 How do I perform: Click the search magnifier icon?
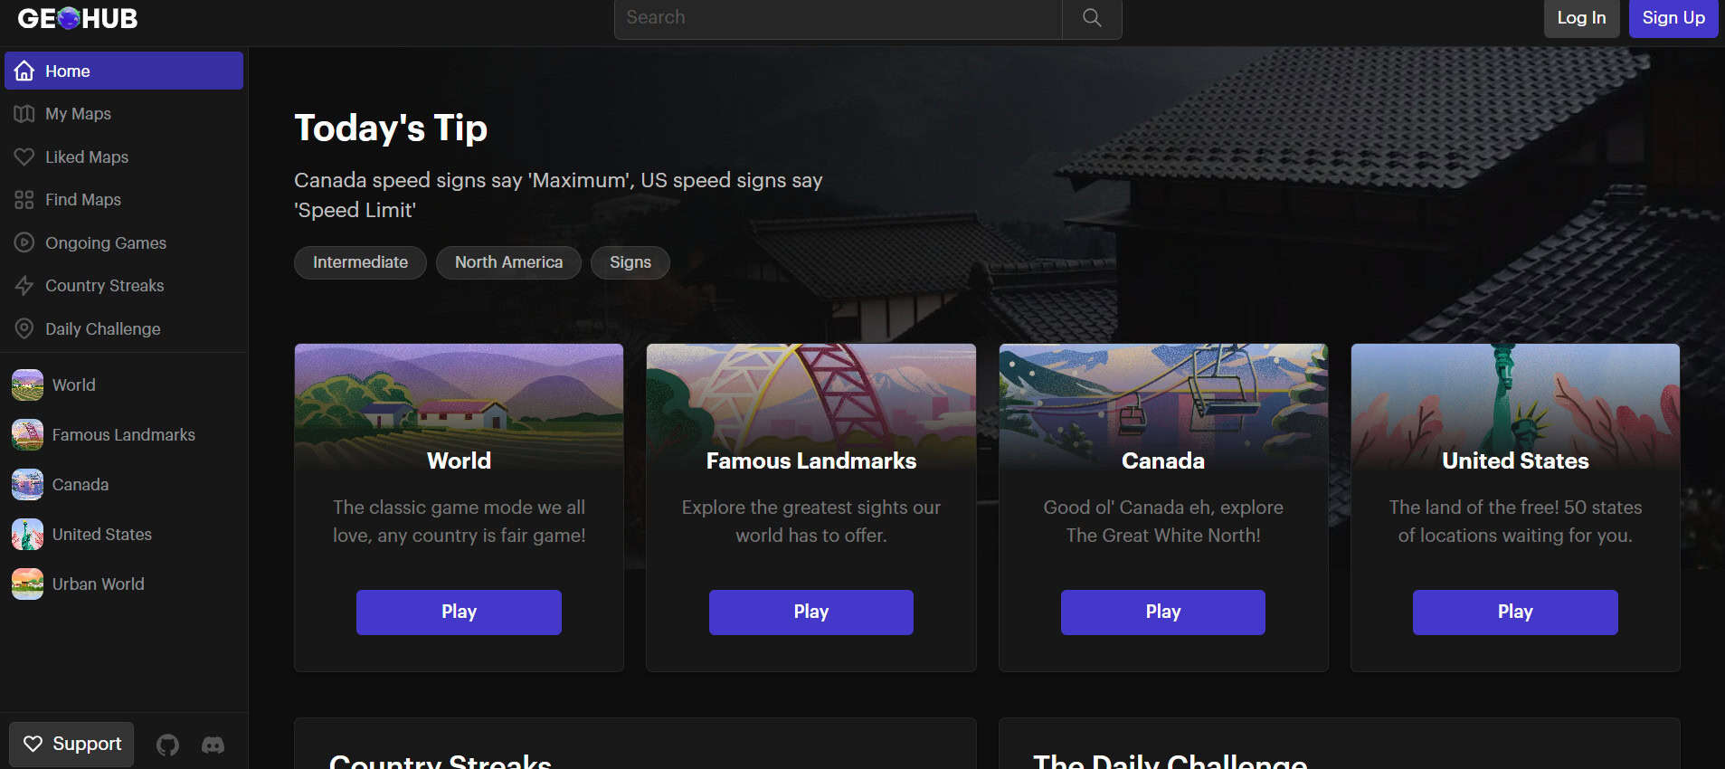tap(1091, 17)
